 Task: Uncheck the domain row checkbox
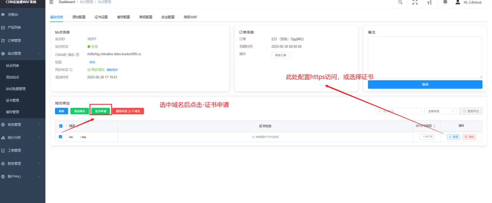(61, 137)
